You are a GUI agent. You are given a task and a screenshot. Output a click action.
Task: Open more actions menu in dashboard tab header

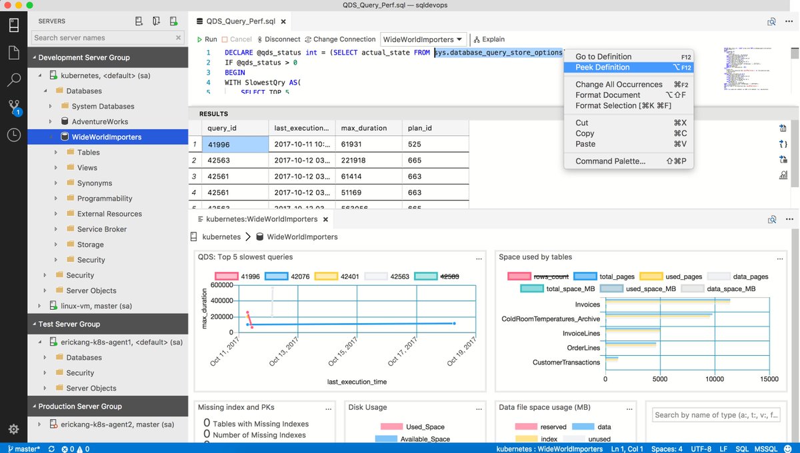789,219
